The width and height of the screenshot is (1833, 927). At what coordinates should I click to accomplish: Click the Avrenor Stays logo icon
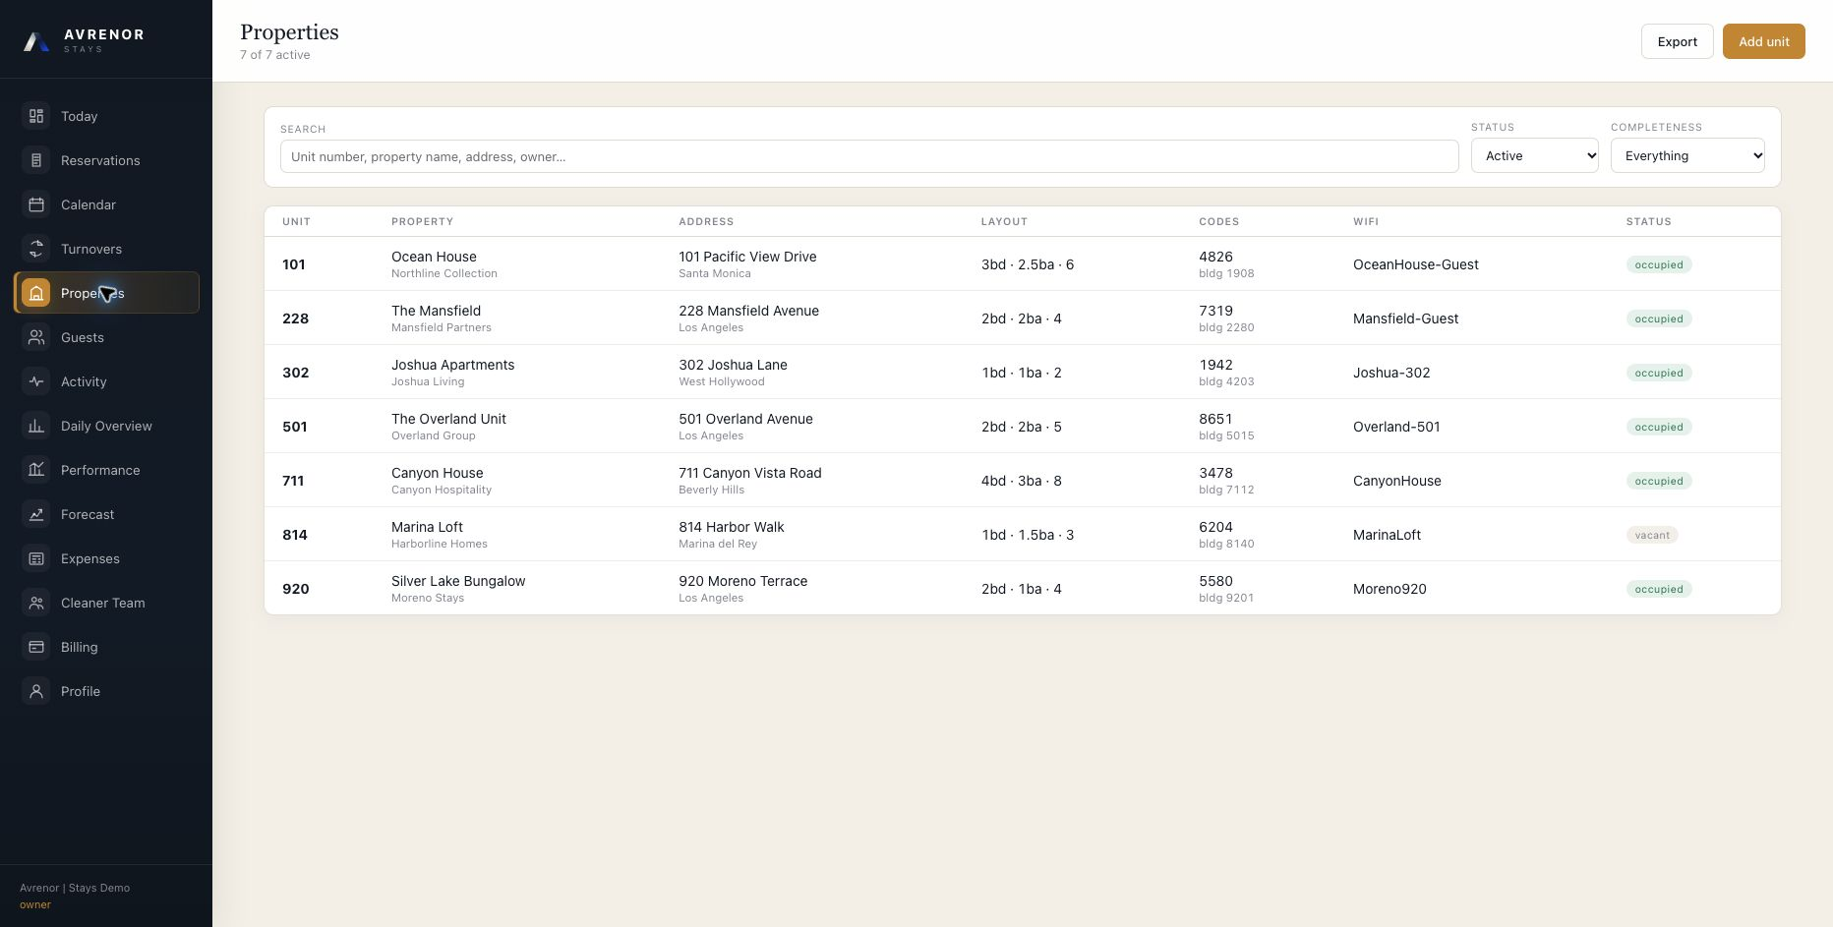pyautogui.click(x=36, y=41)
